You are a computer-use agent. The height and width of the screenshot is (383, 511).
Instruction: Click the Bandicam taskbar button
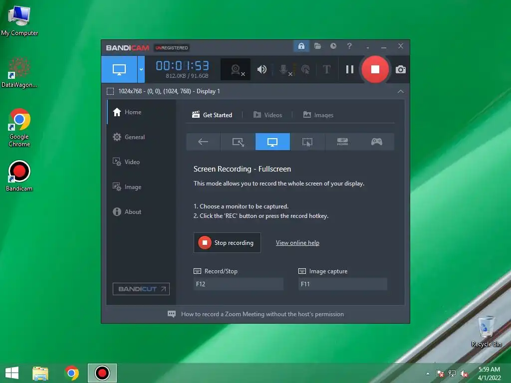[102, 373]
